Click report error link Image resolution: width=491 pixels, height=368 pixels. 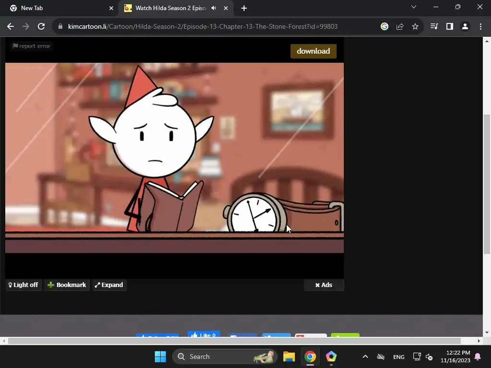[31, 46]
